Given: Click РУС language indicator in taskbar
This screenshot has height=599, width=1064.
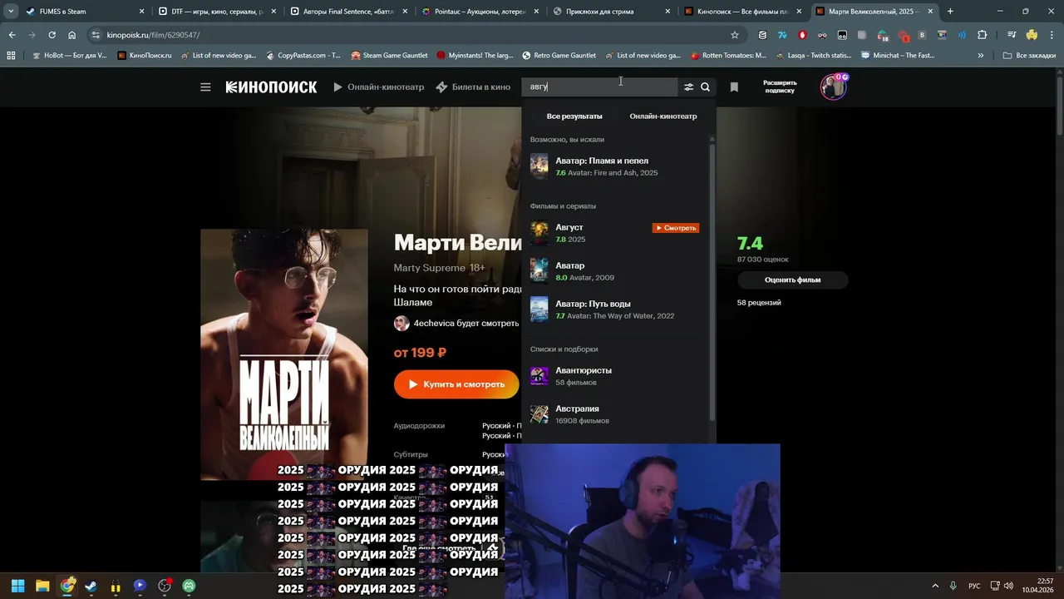Looking at the screenshot, I should point(974,586).
